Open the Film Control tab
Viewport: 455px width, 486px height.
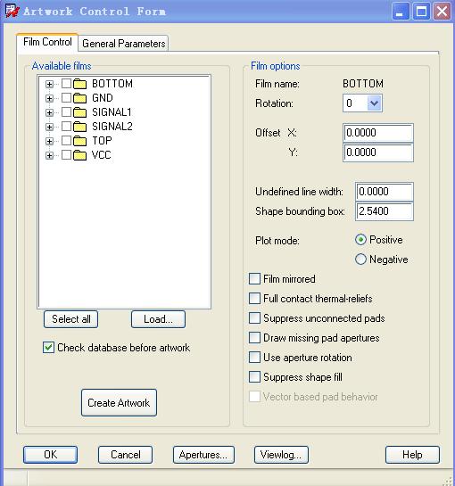[47, 42]
